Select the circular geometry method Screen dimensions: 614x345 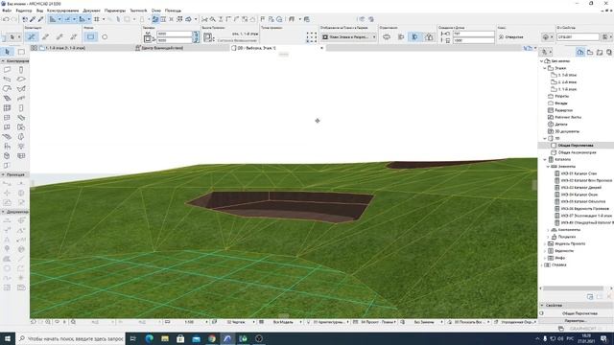click(x=105, y=36)
